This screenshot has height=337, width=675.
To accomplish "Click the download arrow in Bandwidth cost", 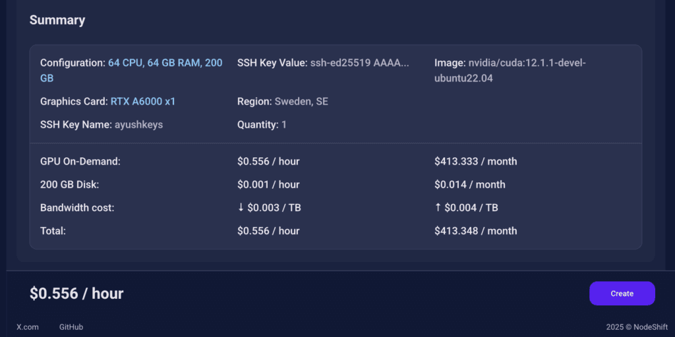I will [241, 208].
